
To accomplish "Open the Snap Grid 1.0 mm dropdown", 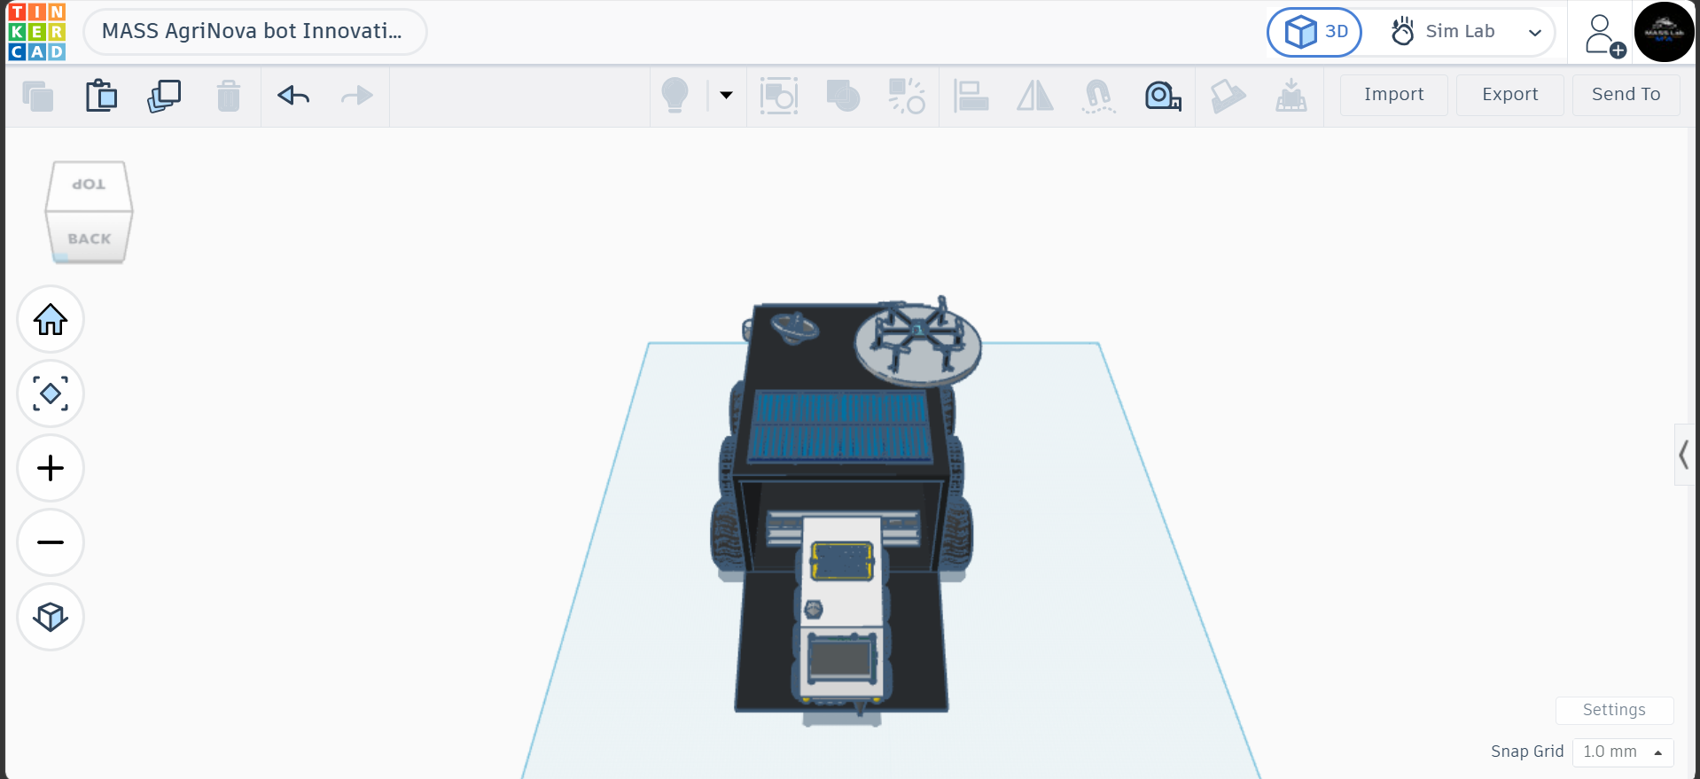I will click(x=1623, y=752).
